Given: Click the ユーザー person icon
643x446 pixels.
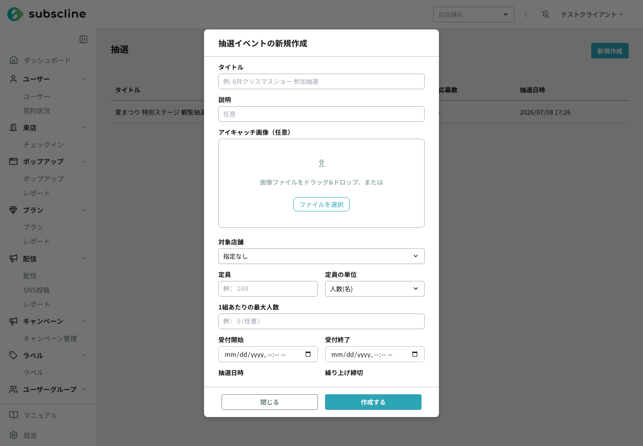Looking at the screenshot, I should pos(14,79).
